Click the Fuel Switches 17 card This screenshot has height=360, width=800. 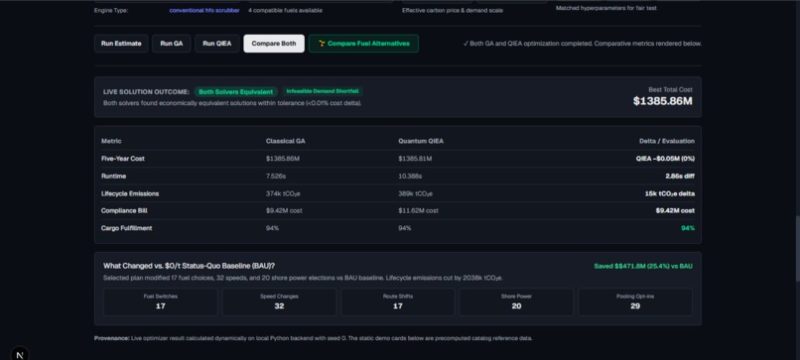161,301
